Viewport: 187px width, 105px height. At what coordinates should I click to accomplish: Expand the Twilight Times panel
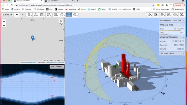(x=172, y=53)
